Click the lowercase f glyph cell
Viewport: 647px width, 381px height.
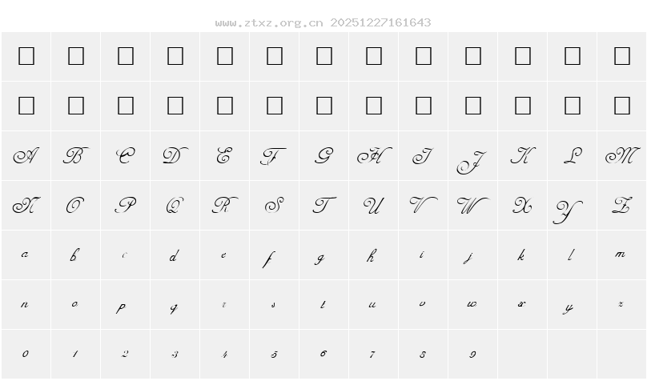(x=274, y=258)
